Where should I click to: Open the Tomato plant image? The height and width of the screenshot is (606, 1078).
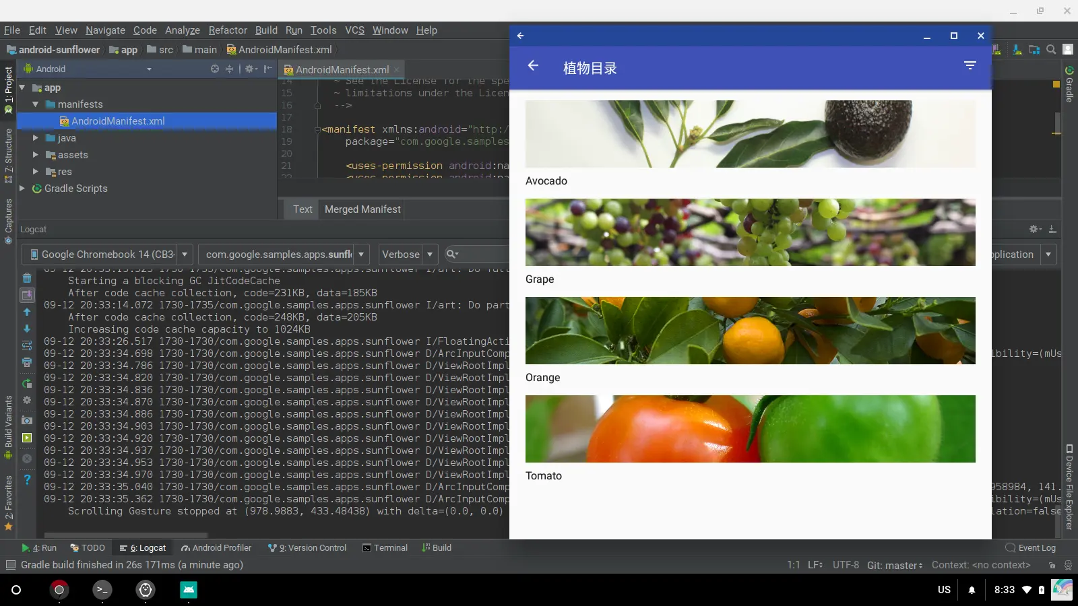pos(751,429)
